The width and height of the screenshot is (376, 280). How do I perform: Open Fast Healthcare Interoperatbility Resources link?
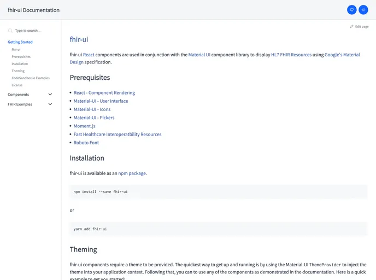point(117,135)
